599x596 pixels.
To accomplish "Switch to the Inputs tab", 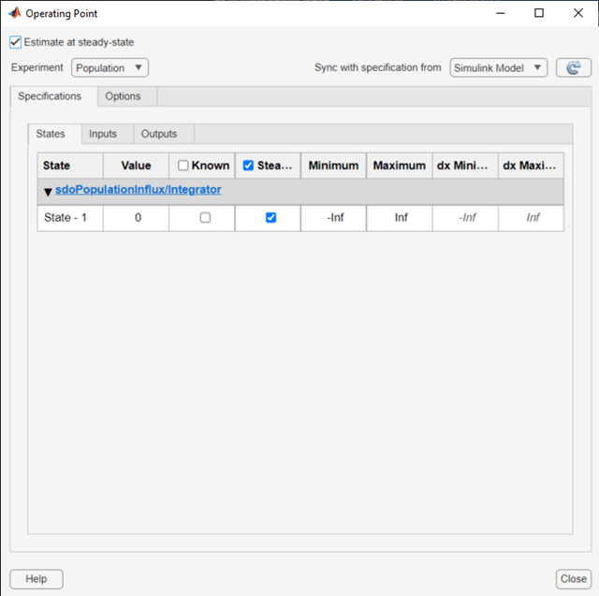I will (x=103, y=134).
